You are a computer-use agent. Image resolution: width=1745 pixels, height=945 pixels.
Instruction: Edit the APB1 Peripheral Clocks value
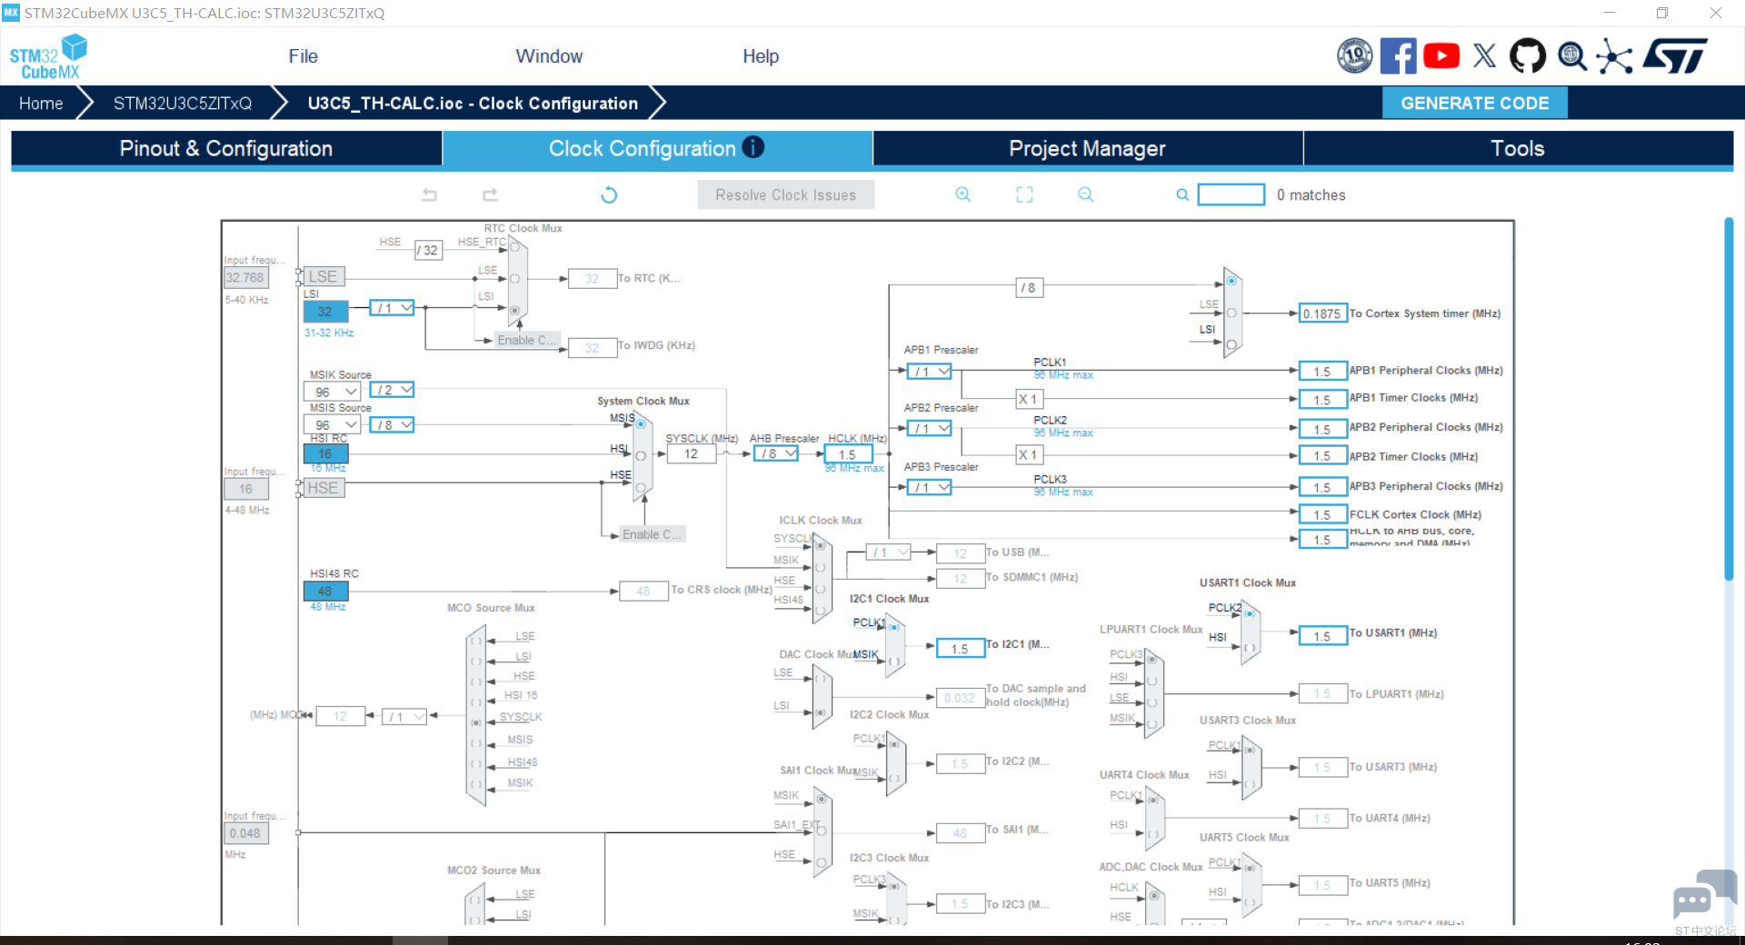(x=1322, y=371)
